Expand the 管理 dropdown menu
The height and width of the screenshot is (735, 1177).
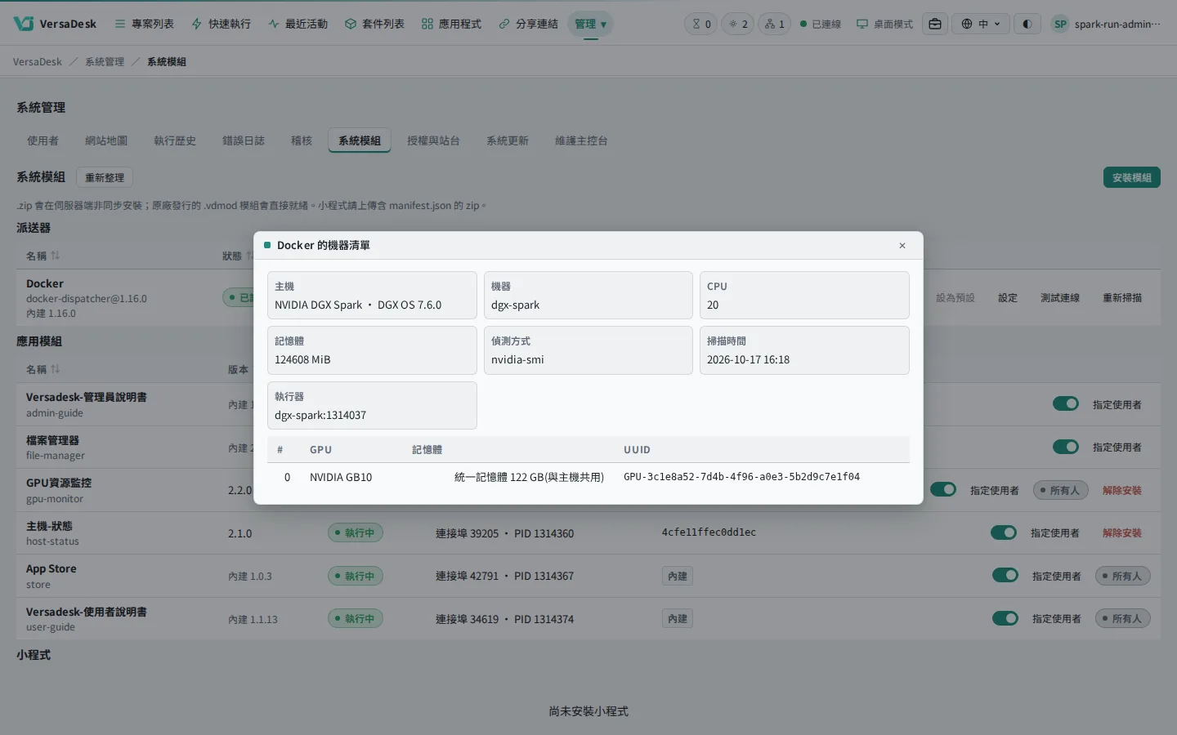coord(590,24)
